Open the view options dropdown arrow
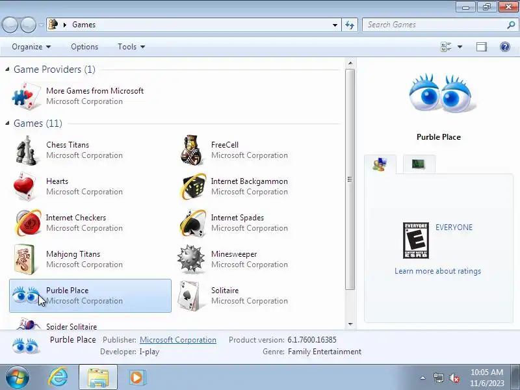This screenshot has height=390, width=520. click(460, 47)
